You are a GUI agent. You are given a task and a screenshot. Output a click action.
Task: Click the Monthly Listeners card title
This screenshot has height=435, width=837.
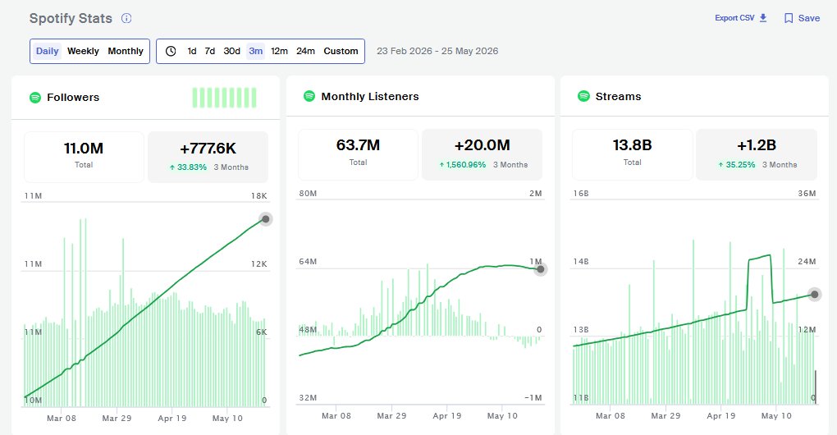coord(370,96)
